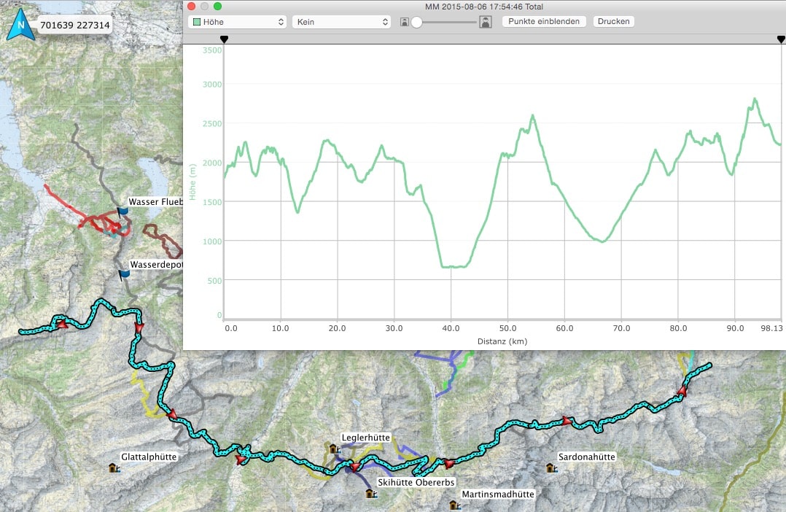The image size is (786, 512).
Task: Close the elevation profile window
Action: 192,7
